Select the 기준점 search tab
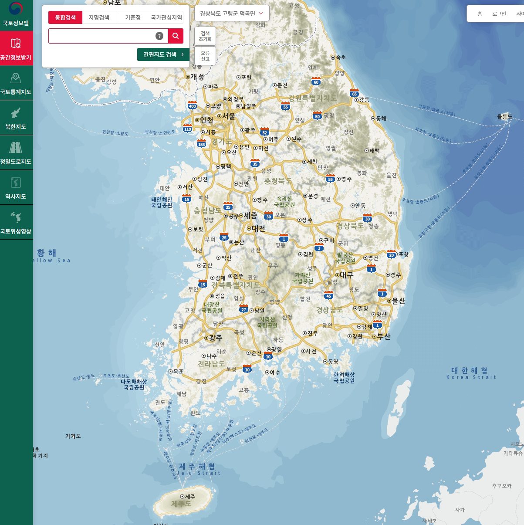This screenshot has width=524, height=525. coord(133,17)
